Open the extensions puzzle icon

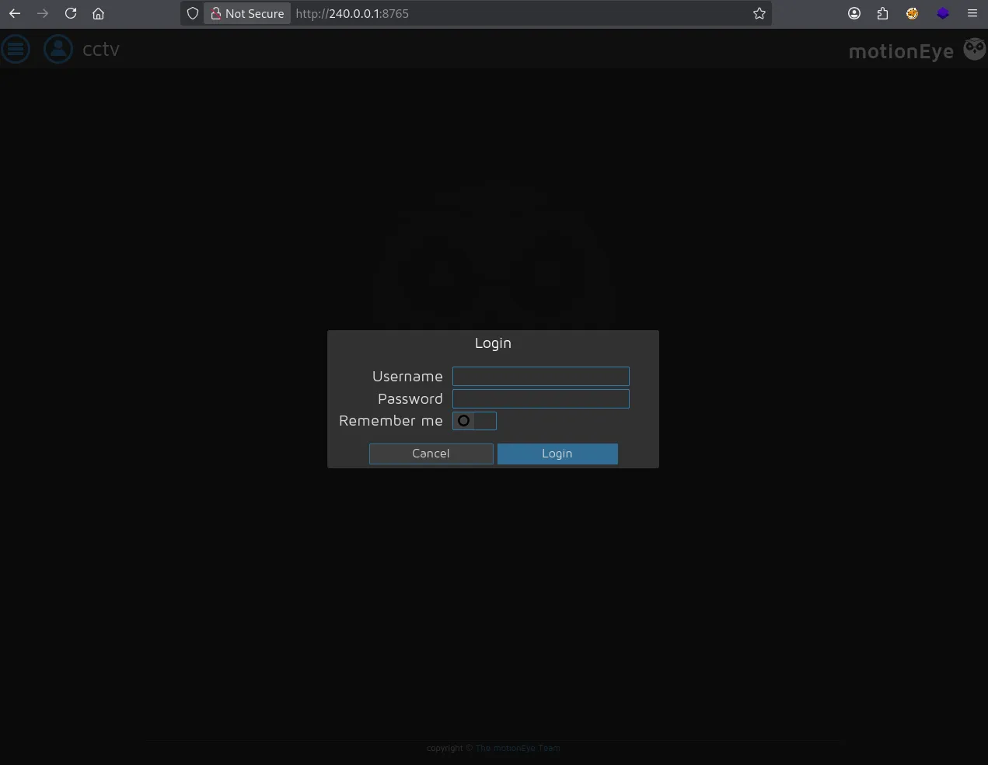coord(882,13)
